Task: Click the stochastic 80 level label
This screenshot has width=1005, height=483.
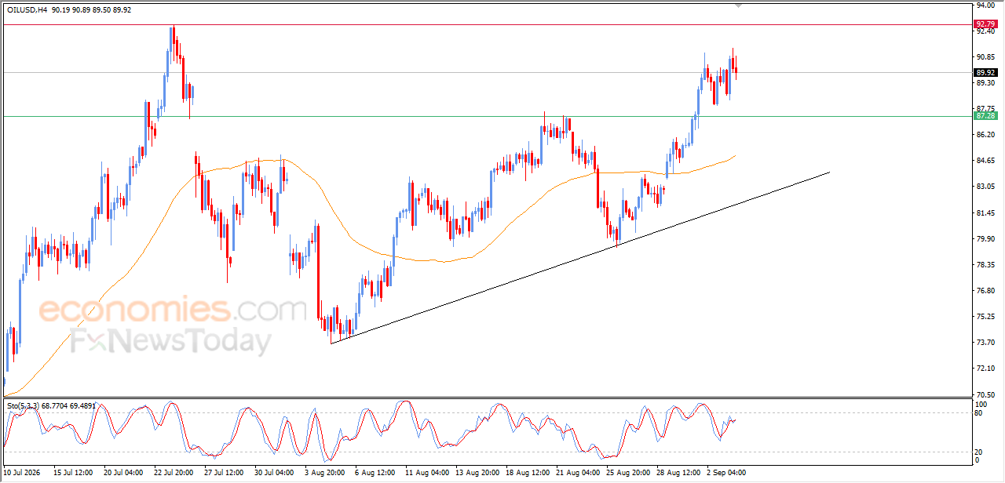Action: [x=979, y=412]
